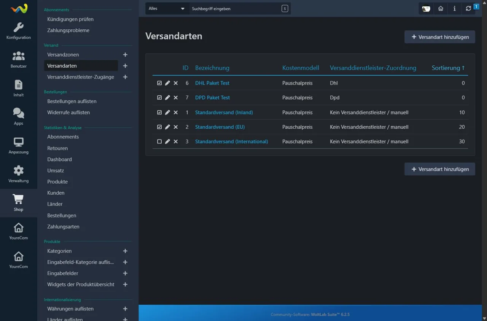Click plus icon beside Kategorien
Image resolution: width=487 pixels, height=321 pixels.
(125, 251)
